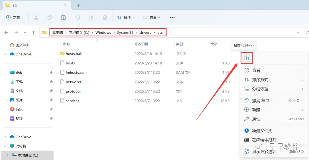Go forward with the right arrow
The image size is (309, 160).
pyautogui.click(x=16, y=33)
